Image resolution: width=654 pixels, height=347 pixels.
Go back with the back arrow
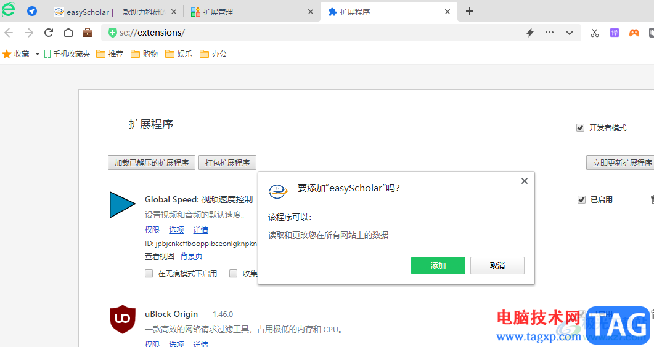tap(9, 33)
